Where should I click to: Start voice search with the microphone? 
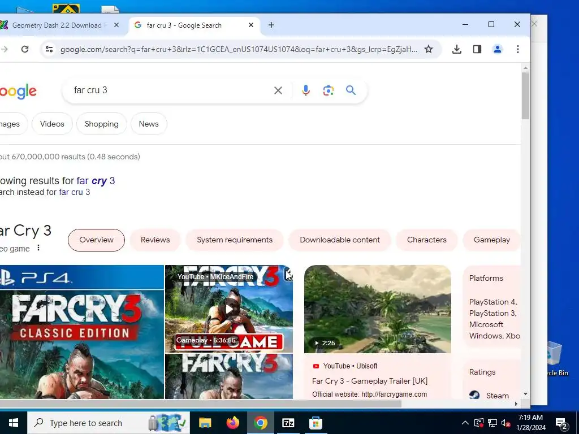coord(306,90)
